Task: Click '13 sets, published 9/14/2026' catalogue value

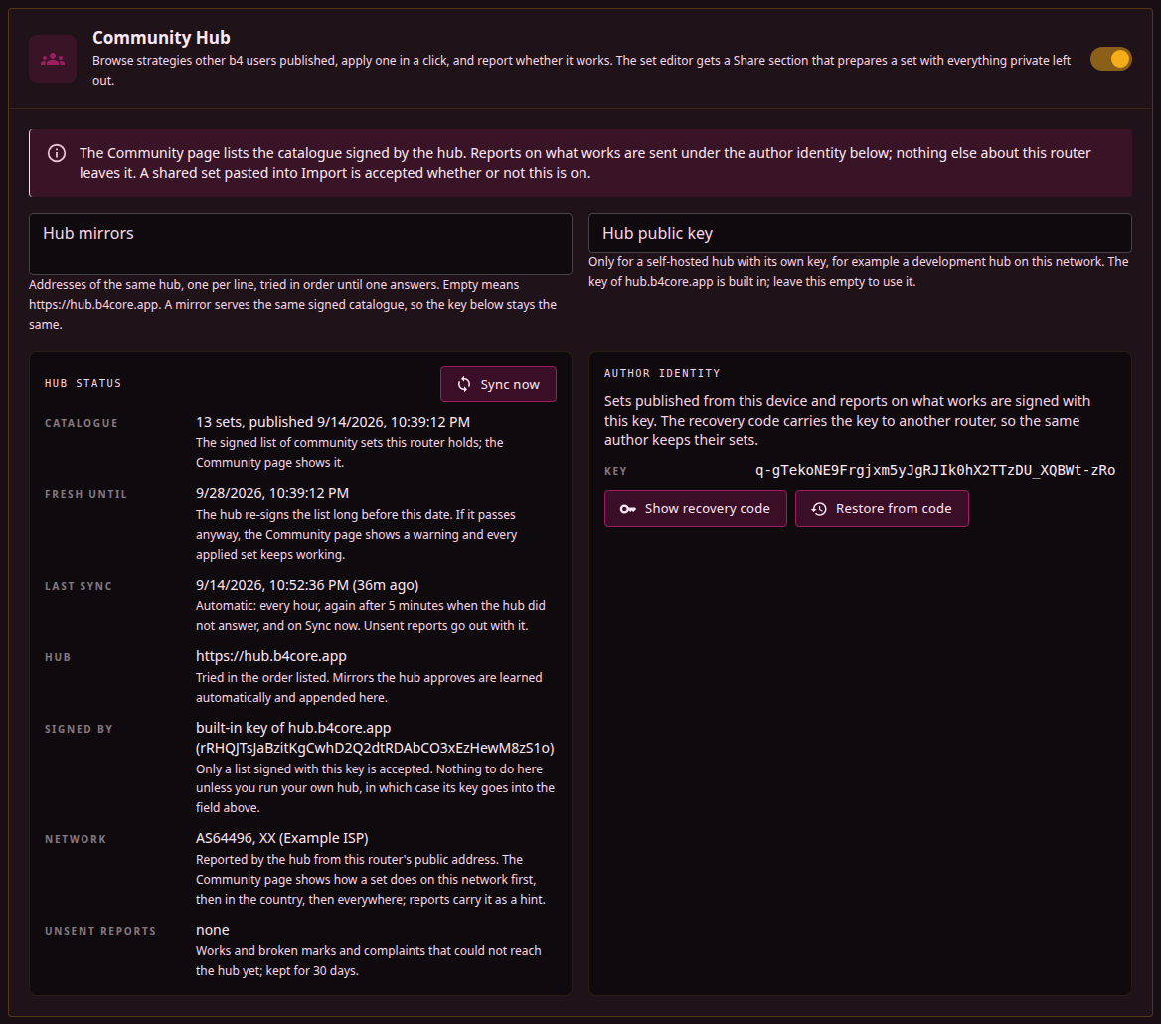Action: (332, 422)
